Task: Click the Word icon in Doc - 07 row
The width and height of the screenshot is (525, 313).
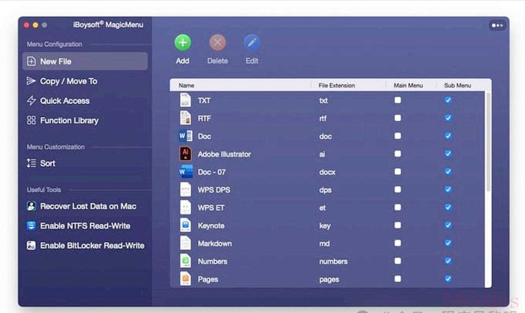Action: point(186,172)
